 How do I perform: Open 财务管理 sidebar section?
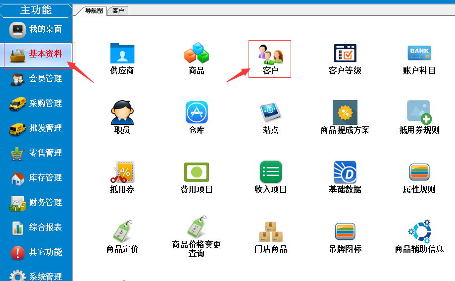pyautogui.click(x=36, y=203)
